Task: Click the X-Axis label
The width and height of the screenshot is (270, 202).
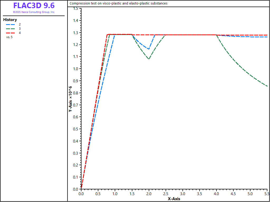Action: tap(174, 199)
